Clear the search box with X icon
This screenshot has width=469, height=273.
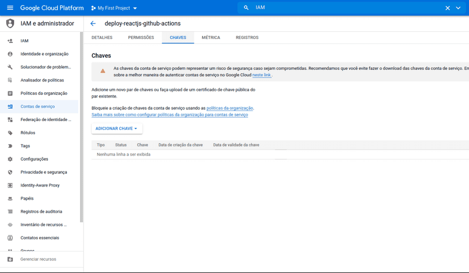coord(447,8)
